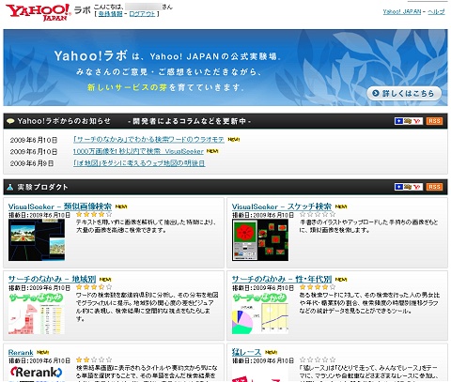Open サーチのなかみ – 地域別 title link
The height and width of the screenshot is (382, 451).
(52, 279)
